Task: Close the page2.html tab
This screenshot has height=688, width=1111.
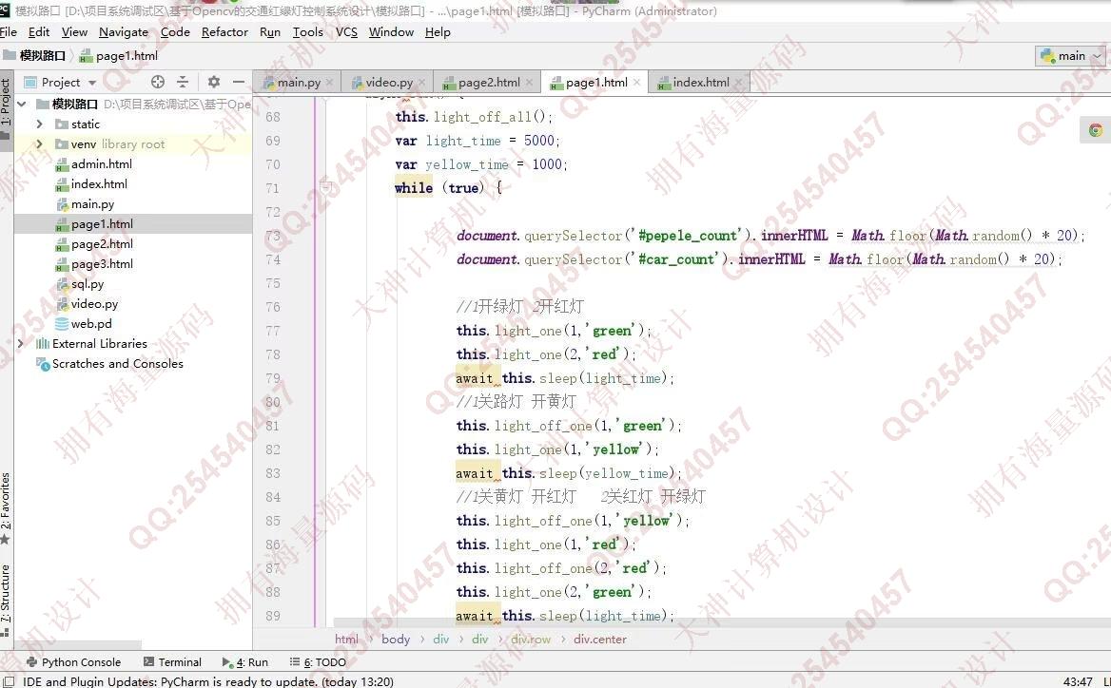Action: point(529,83)
